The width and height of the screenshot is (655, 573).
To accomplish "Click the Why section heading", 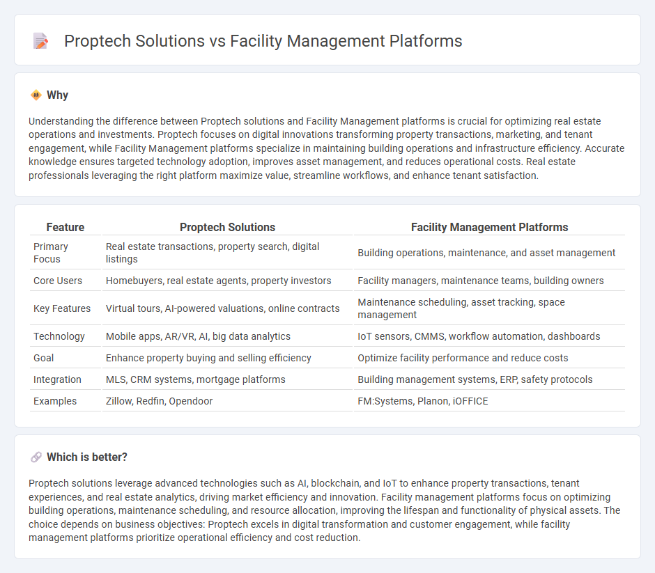I will [57, 95].
